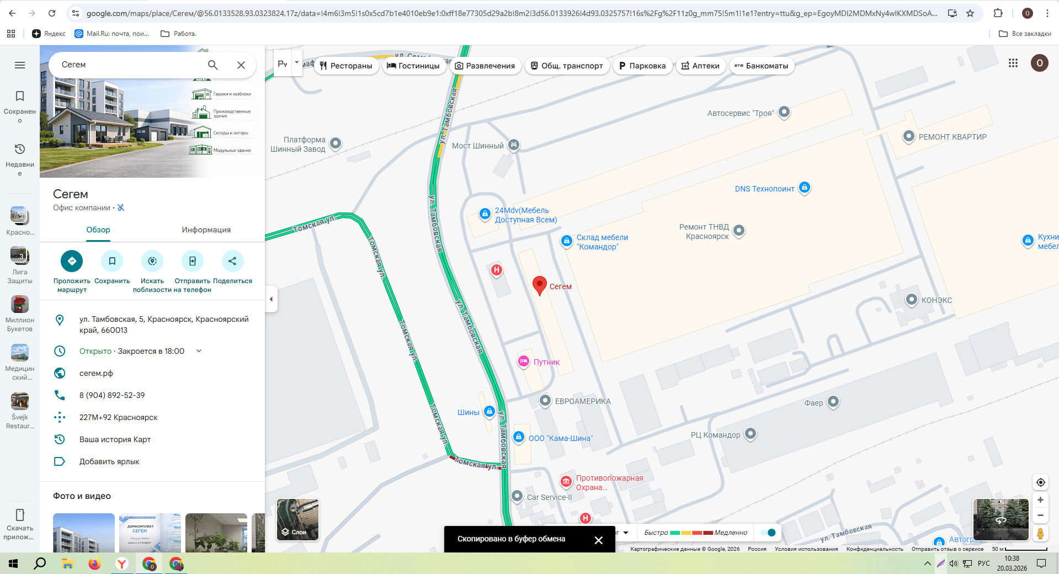The width and height of the screenshot is (1059, 574).
Task: Collapse the side panel arrow
Action: click(x=271, y=299)
